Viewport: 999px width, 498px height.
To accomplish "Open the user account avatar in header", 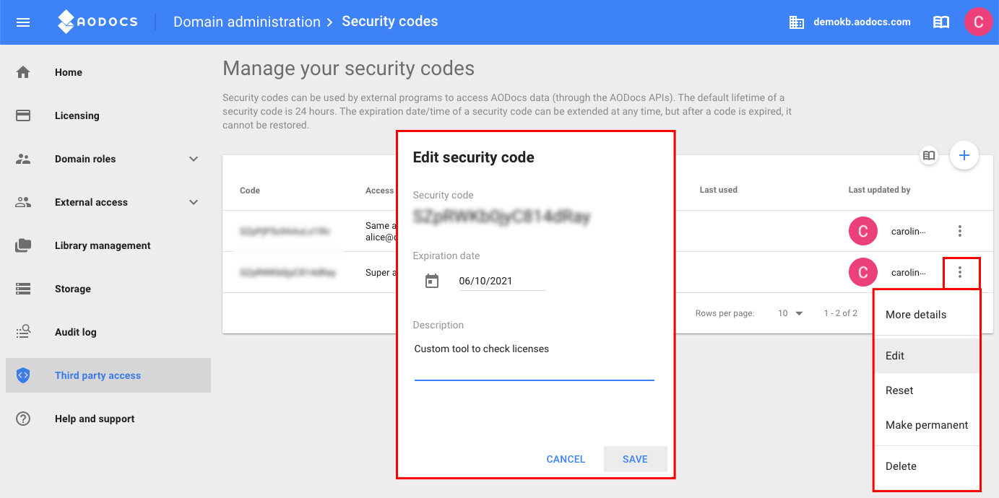I will pyautogui.click(x=979, y=22).
